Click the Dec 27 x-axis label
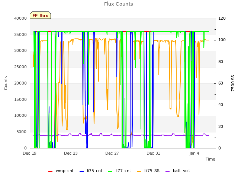This screenshot has width=238, height=178. 112,153
